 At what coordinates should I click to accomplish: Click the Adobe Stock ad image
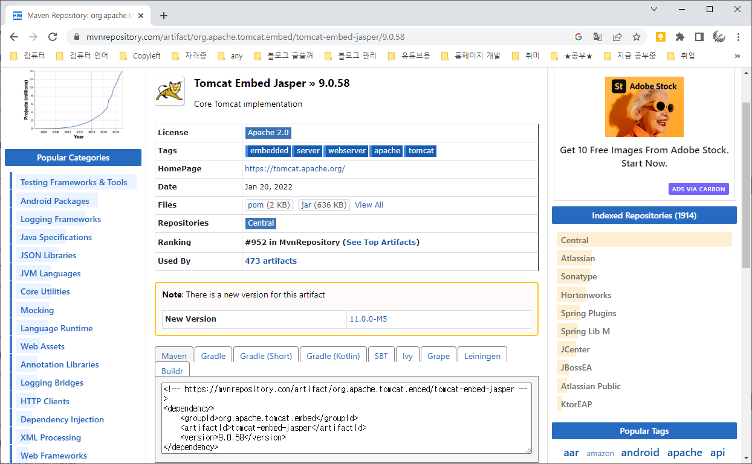pos(644,107)
